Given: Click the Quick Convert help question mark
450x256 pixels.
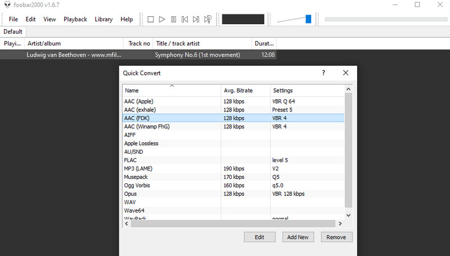Looking at the screenshot, I should pos(323,73).
